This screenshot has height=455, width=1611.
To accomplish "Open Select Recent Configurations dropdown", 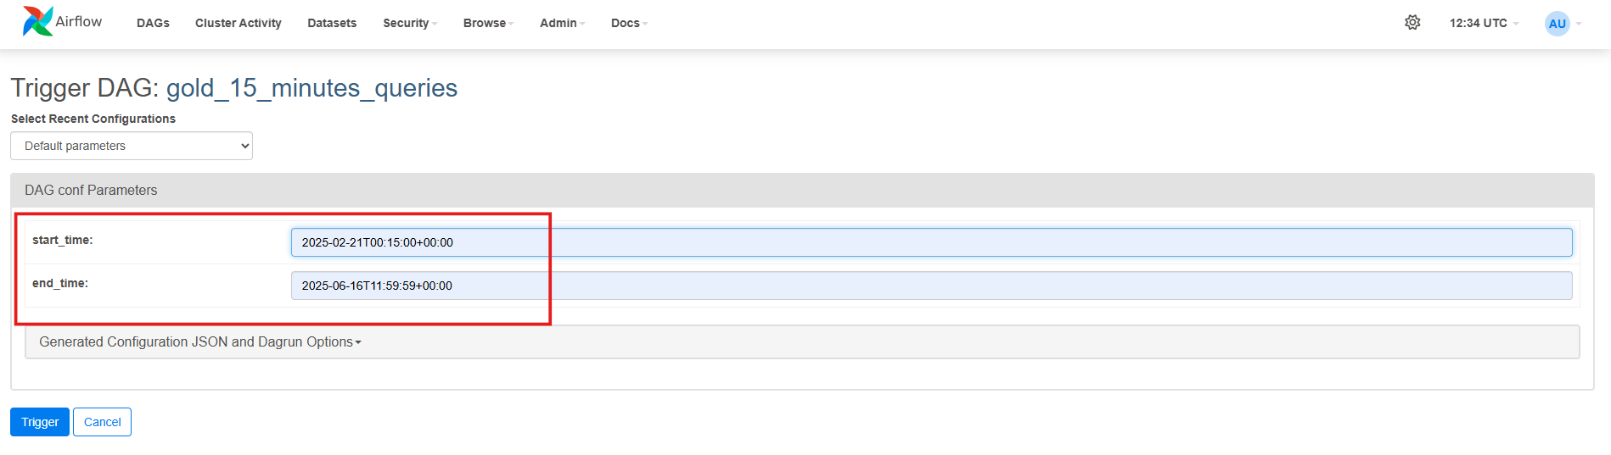I will click(x=132, y=146).
